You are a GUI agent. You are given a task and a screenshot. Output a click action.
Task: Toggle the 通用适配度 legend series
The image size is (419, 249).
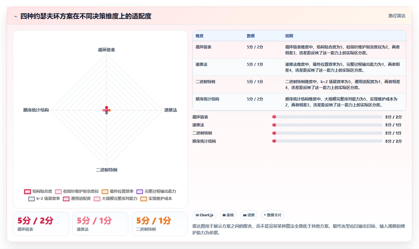point(77,199)
